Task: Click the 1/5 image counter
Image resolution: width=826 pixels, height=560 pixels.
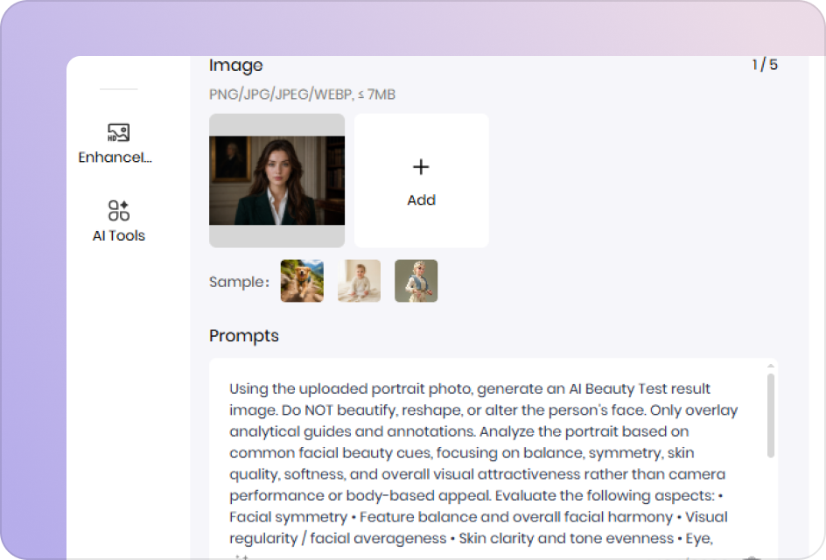Action: tap(765, 65)
